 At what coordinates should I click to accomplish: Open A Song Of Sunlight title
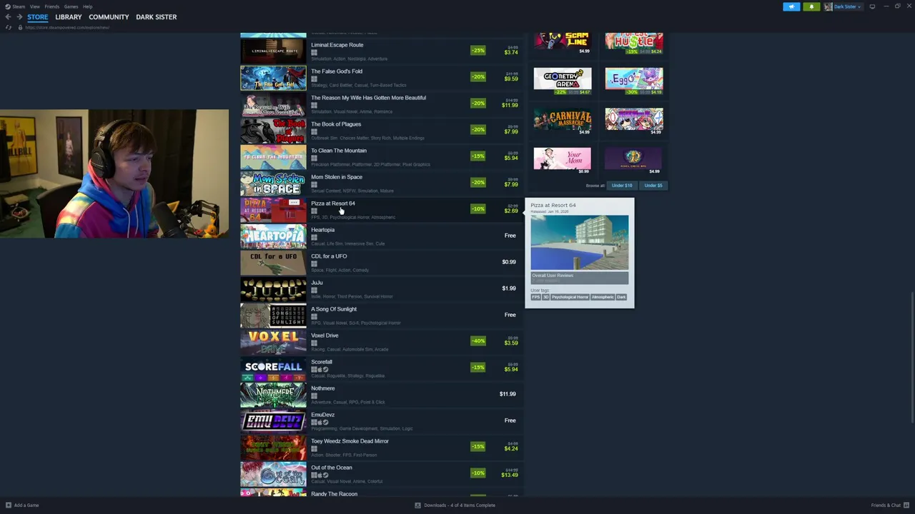pyautogui.click(x=334, y=309)
